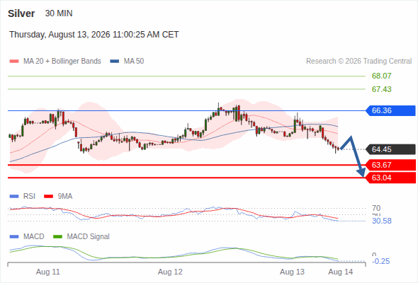The height and width of the screenshot is (283, 418).
Task: Click the 67.43 resistance level label
Action: 381,89
